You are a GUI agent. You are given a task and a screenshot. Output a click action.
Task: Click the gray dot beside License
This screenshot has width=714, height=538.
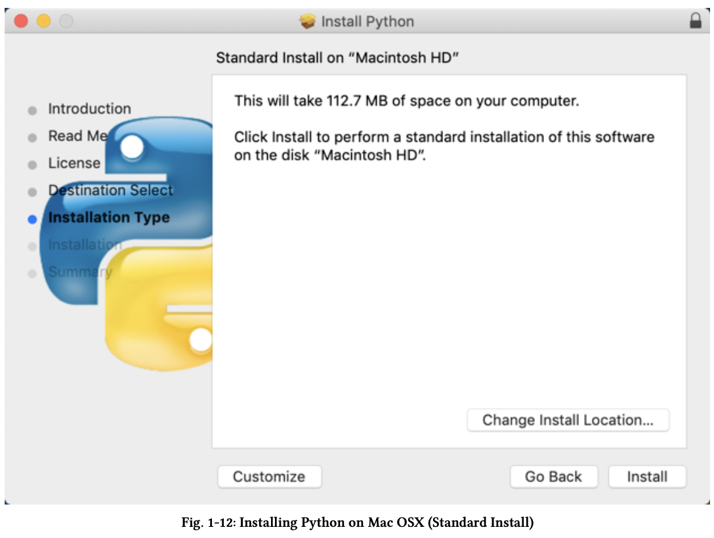(31, 164)
